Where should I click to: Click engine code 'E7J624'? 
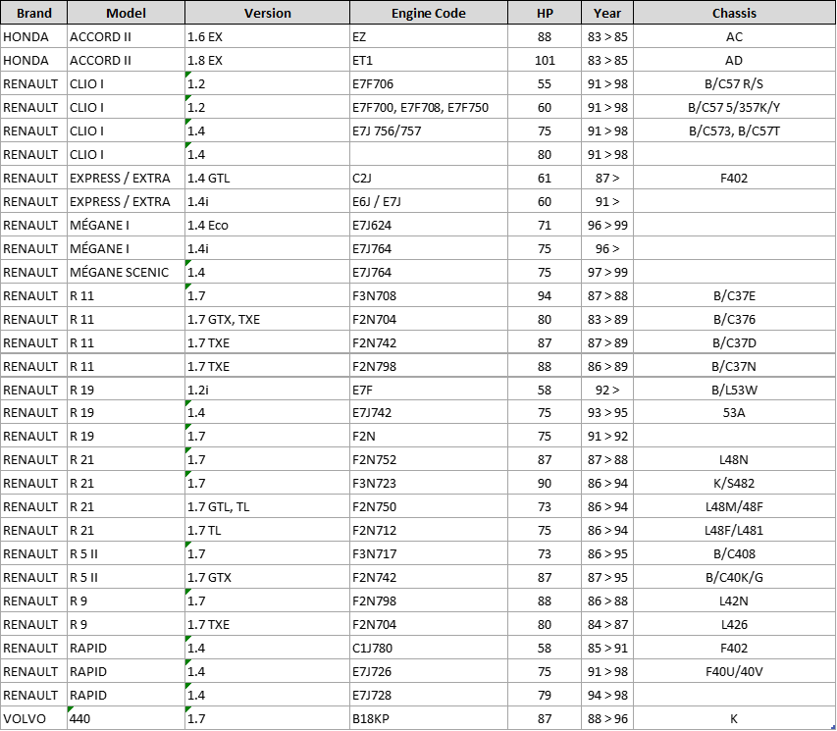tap(429, 225)
